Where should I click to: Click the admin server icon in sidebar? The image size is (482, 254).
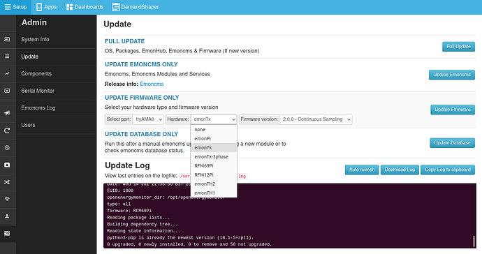7,234
